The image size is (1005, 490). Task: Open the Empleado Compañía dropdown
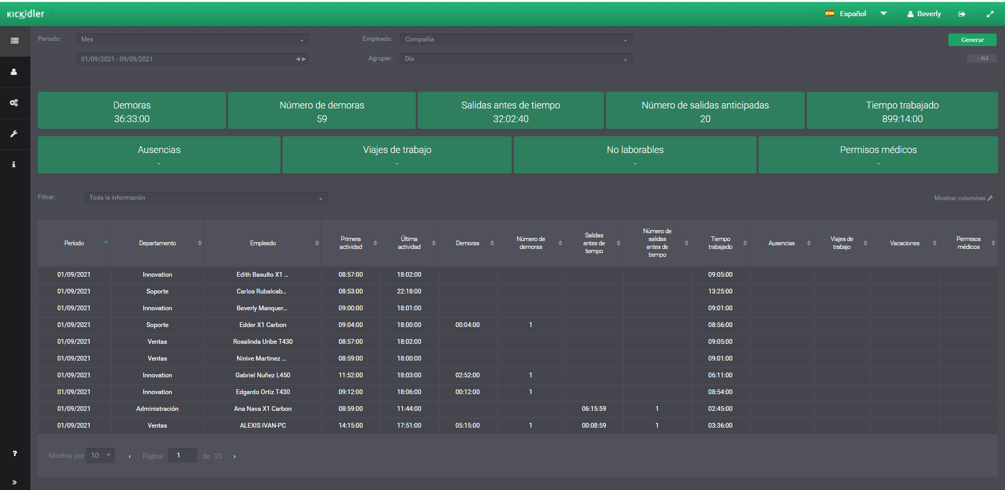[516, 39]
